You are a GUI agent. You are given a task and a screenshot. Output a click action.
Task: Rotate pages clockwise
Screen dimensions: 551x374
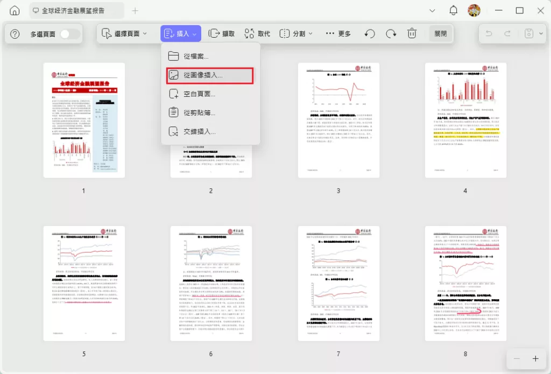[391, 34]
